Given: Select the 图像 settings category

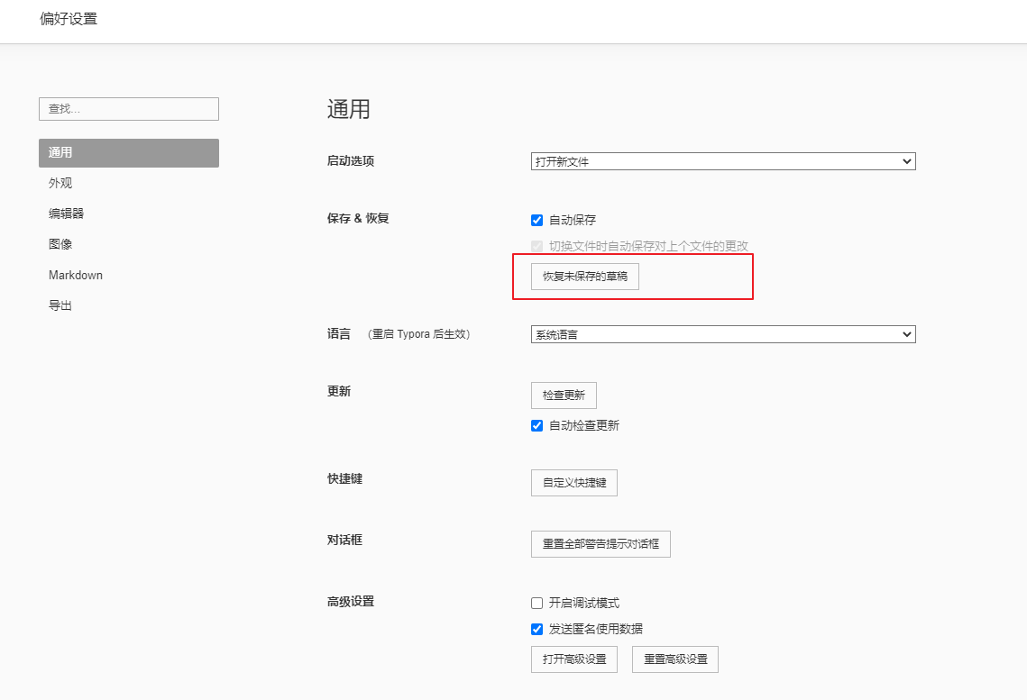Looking at the screenshot, I should [60, 244].
